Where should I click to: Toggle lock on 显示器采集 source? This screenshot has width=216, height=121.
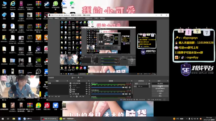pyautogui.click(x=89, y=94)
